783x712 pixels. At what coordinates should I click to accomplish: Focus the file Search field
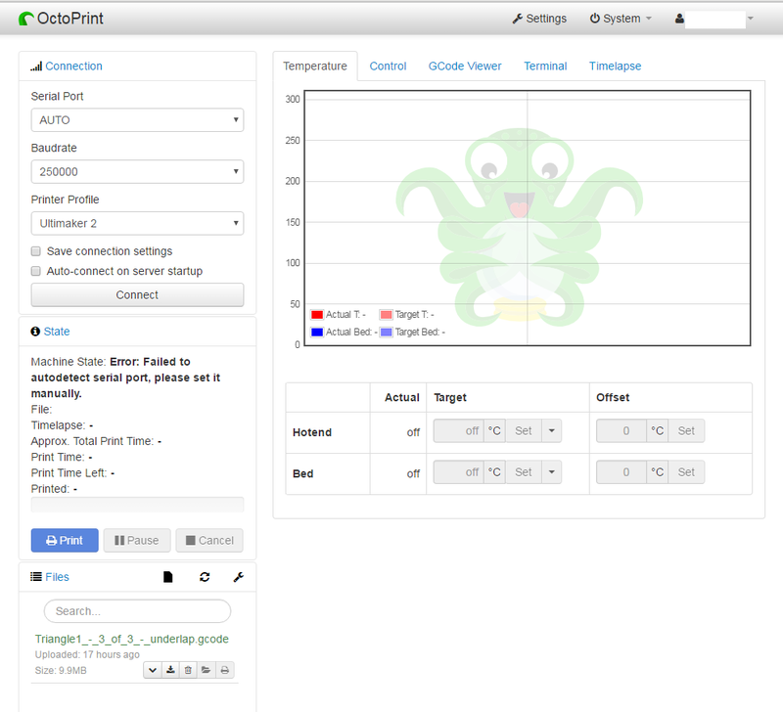click(137, 611)
